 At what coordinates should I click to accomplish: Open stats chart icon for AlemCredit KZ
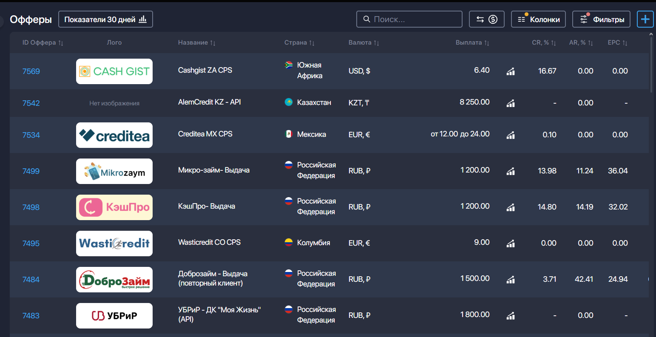[x=511, y=103]
